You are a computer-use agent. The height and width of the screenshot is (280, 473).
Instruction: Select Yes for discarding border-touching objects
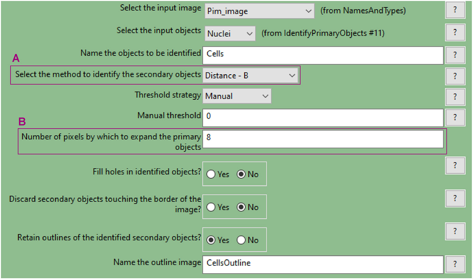click(x=211, y=207)
